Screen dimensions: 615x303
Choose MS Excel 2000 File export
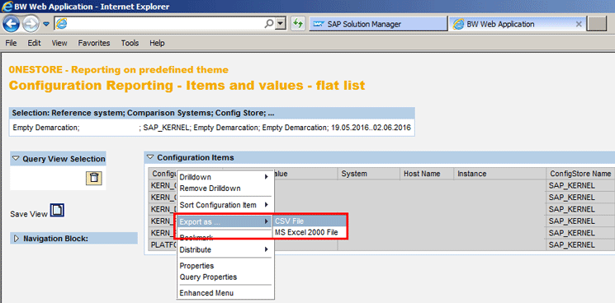pyautogui.click(x=310, y=232)
